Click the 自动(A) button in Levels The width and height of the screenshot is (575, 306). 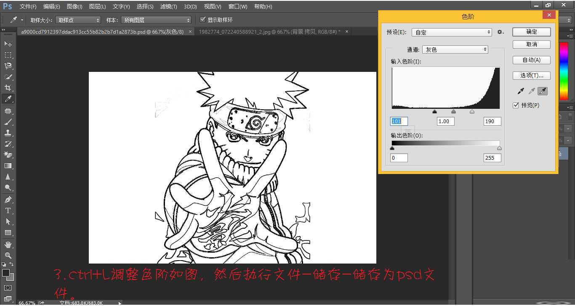pos(531,60)
